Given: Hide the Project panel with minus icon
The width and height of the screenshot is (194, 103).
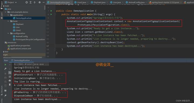Looking at the screenshot, I should [44, 2].
